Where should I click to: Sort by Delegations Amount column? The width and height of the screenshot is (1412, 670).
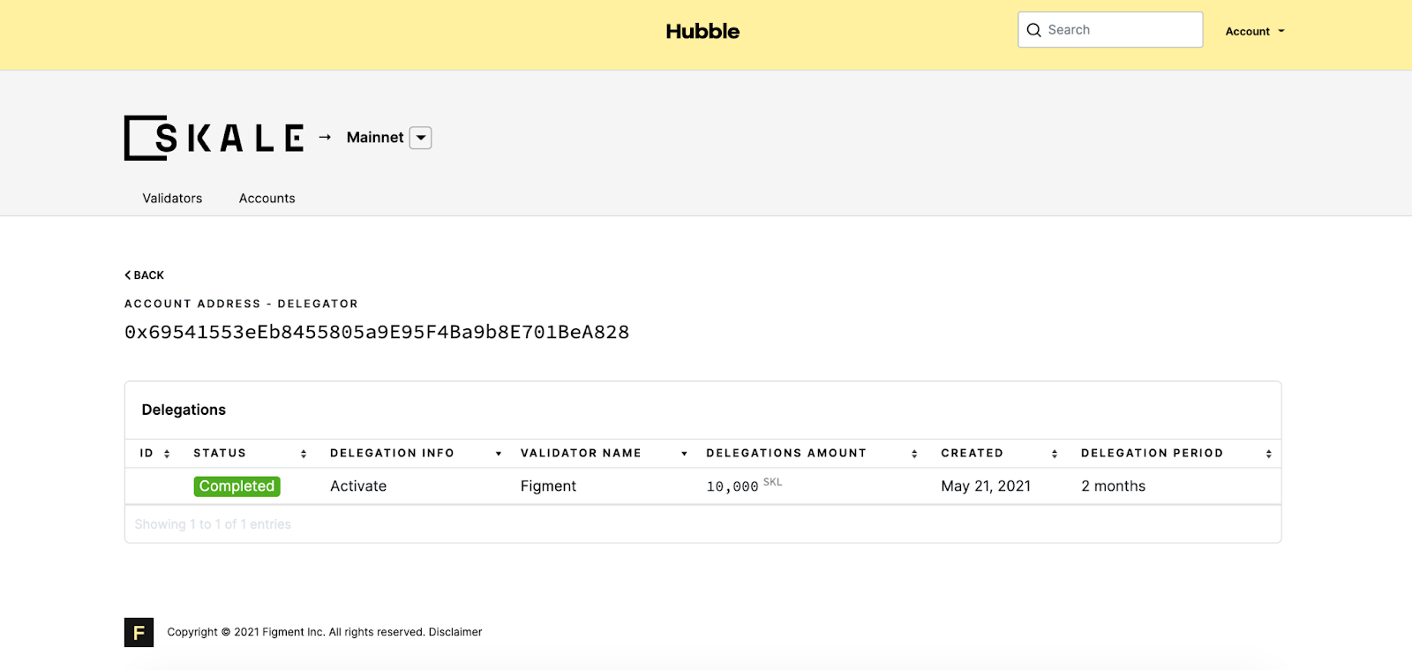pyautogui.click(x=812, y=454)
